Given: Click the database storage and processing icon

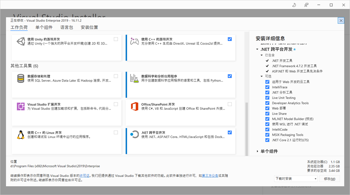Looking at the screenshot, I should (21, 78).
